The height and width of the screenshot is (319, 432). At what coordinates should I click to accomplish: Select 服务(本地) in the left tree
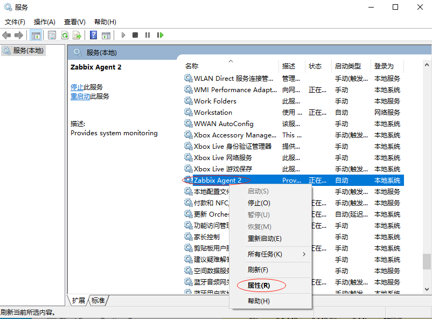[x=28, y=51]
